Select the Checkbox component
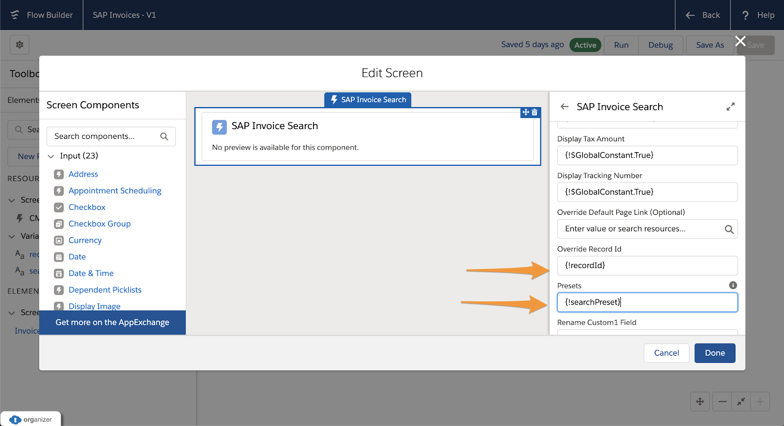 tap(87, 207)
